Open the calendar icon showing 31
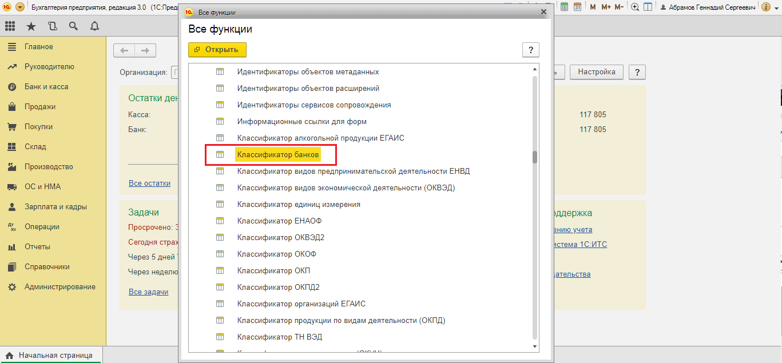The width and height of the screenshot is (782, 363). [x=577, y=7]
